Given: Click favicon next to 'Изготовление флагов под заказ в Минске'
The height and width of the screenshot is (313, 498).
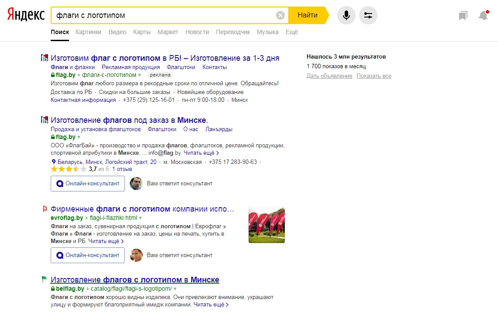Looking at the screenshot, I should [45, 120].
